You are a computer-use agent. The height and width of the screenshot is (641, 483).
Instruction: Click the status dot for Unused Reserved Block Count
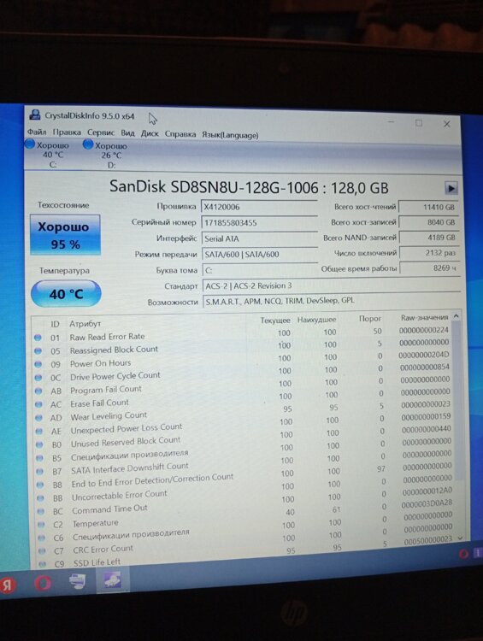pos(39,444)
